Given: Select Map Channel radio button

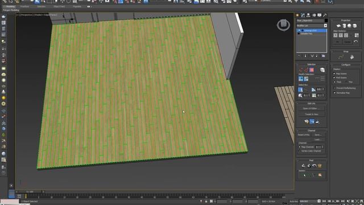Looking at the screenshot, I should tap(300, 147).
